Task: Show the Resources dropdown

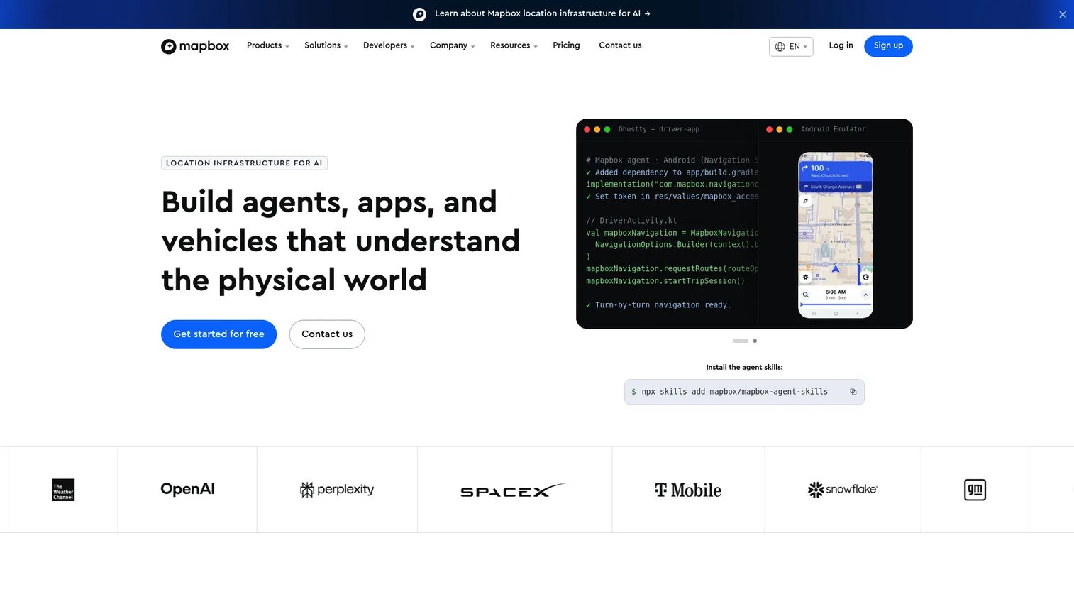Action: point(514,45)
